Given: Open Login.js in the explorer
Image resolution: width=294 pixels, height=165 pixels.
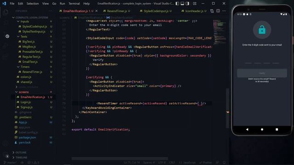Looking at the screenshot, I should pyautogui.click(x=26, y=102).
